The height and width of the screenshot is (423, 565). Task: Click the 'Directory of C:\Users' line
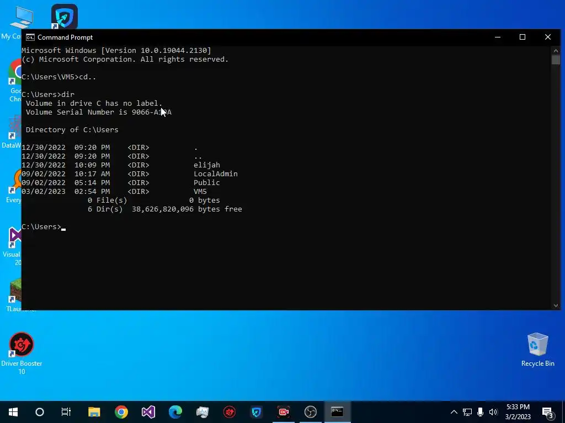[72, 130]
